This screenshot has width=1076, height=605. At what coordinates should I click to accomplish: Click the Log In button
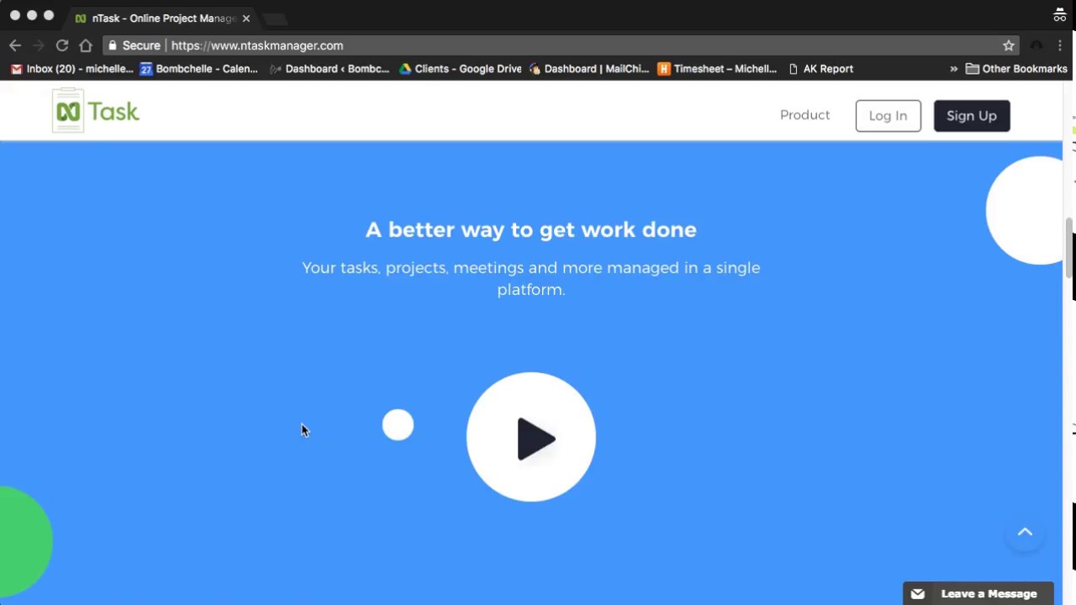(x=888, y=116)
